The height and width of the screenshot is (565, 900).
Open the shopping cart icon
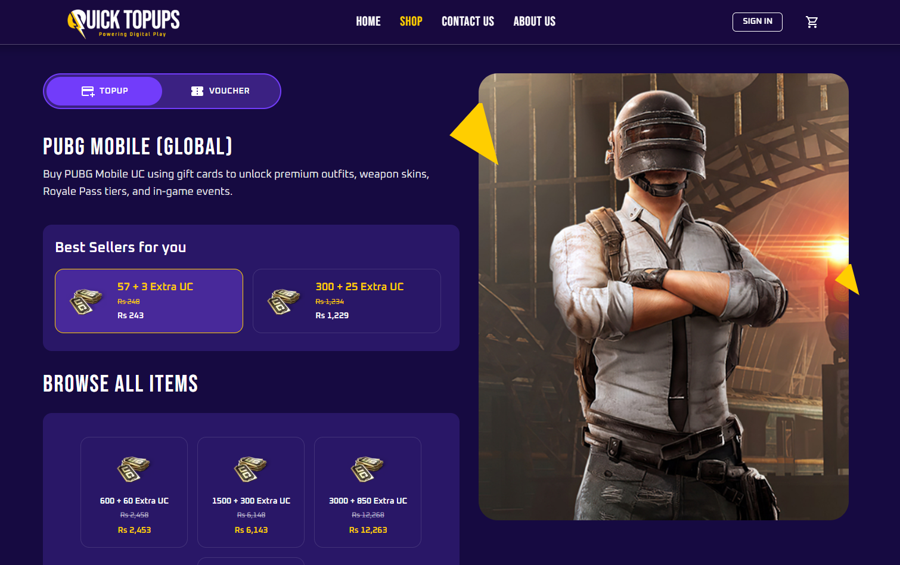coord(812,22)
